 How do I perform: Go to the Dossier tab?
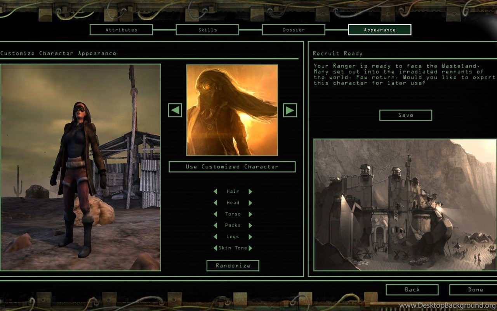pos(294,30)
